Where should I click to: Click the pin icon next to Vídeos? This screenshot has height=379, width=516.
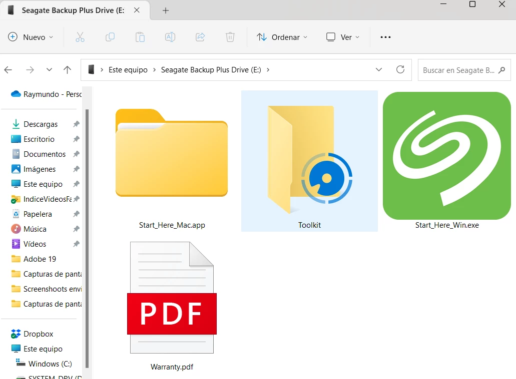77,244
